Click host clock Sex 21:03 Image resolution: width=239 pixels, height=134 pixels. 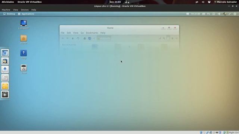tap(115, 2)
